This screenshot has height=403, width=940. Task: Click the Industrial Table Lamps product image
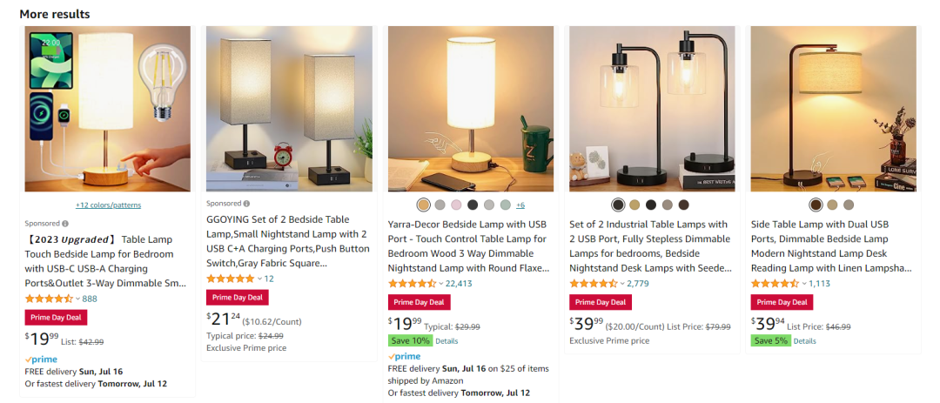tap(651, 109)
